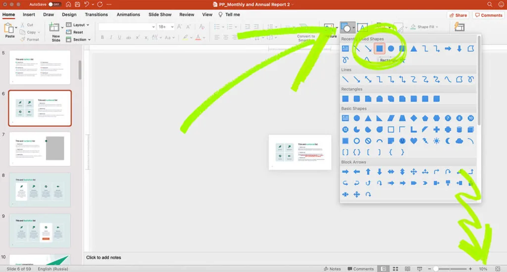Viewport: 507px width, 272px height.
Task: Select Down Arrow in Recently Used Shapes
Action: coord(459,49)
